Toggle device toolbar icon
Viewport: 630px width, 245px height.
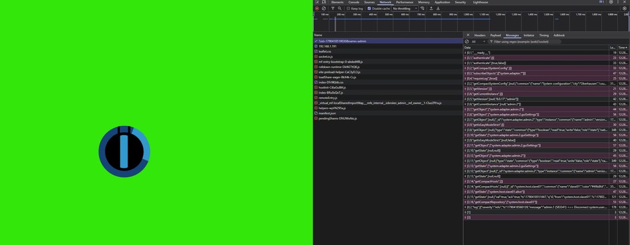[324, 2]
